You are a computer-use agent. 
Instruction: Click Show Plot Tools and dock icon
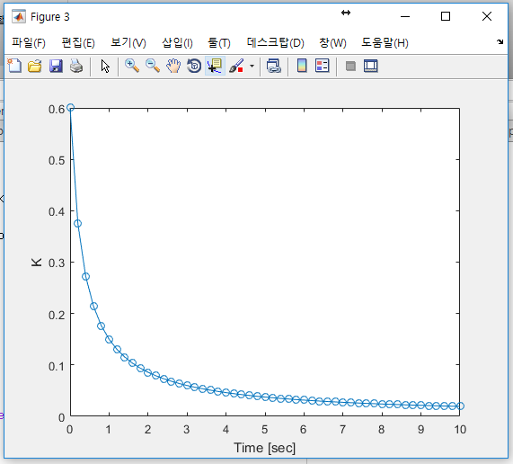pos(371,66)
